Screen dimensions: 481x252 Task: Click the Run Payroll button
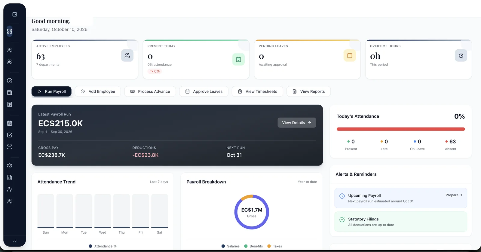click(51, 91)
